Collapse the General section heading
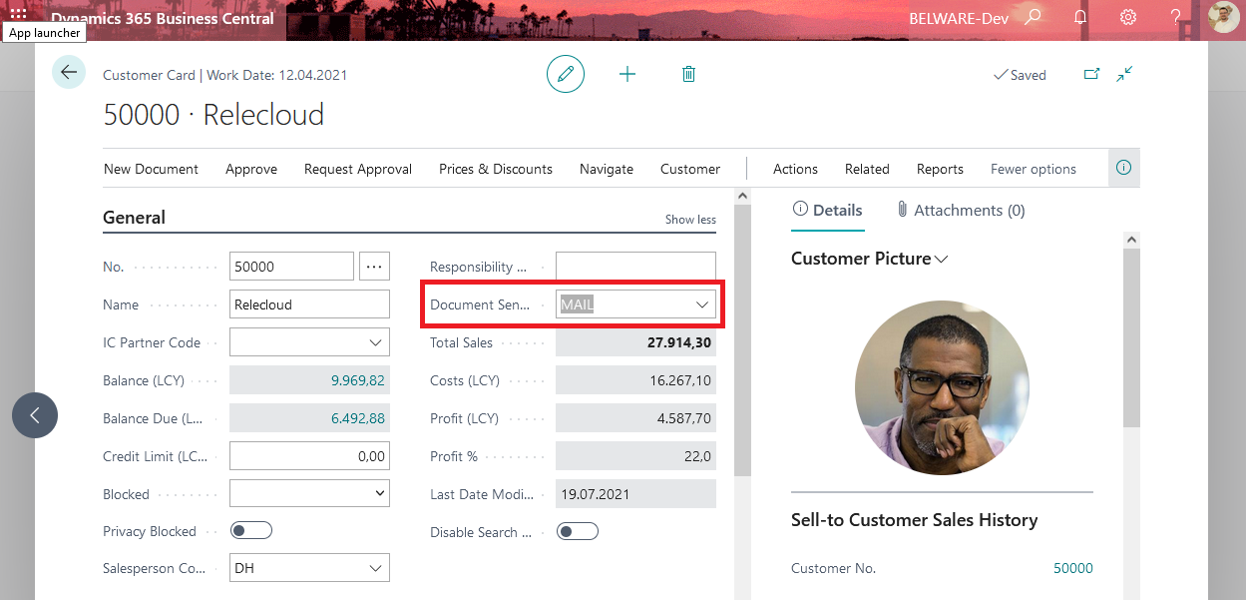Screen dimensions: 1246x600 (135, 218)
